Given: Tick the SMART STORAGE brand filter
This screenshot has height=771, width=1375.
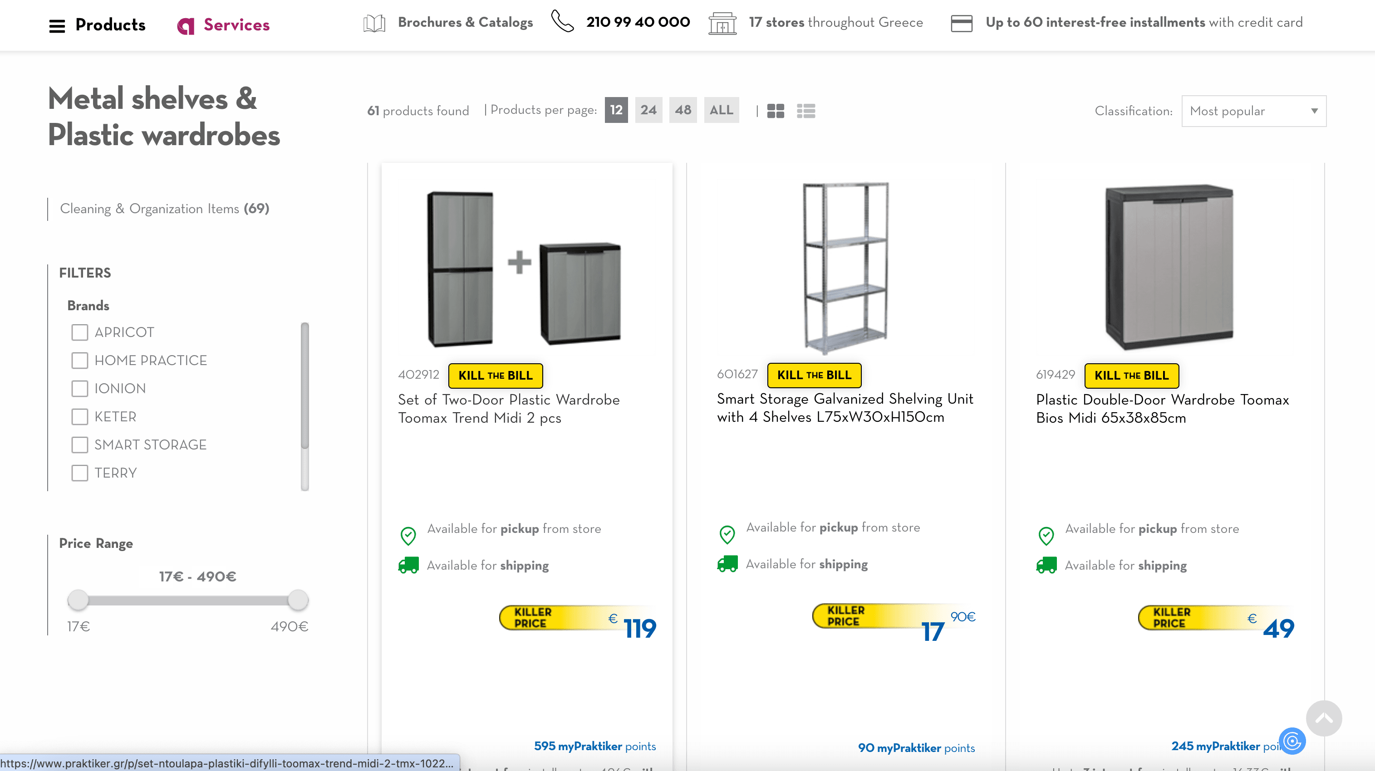Looking at the screenshot, I should [79, 445].
